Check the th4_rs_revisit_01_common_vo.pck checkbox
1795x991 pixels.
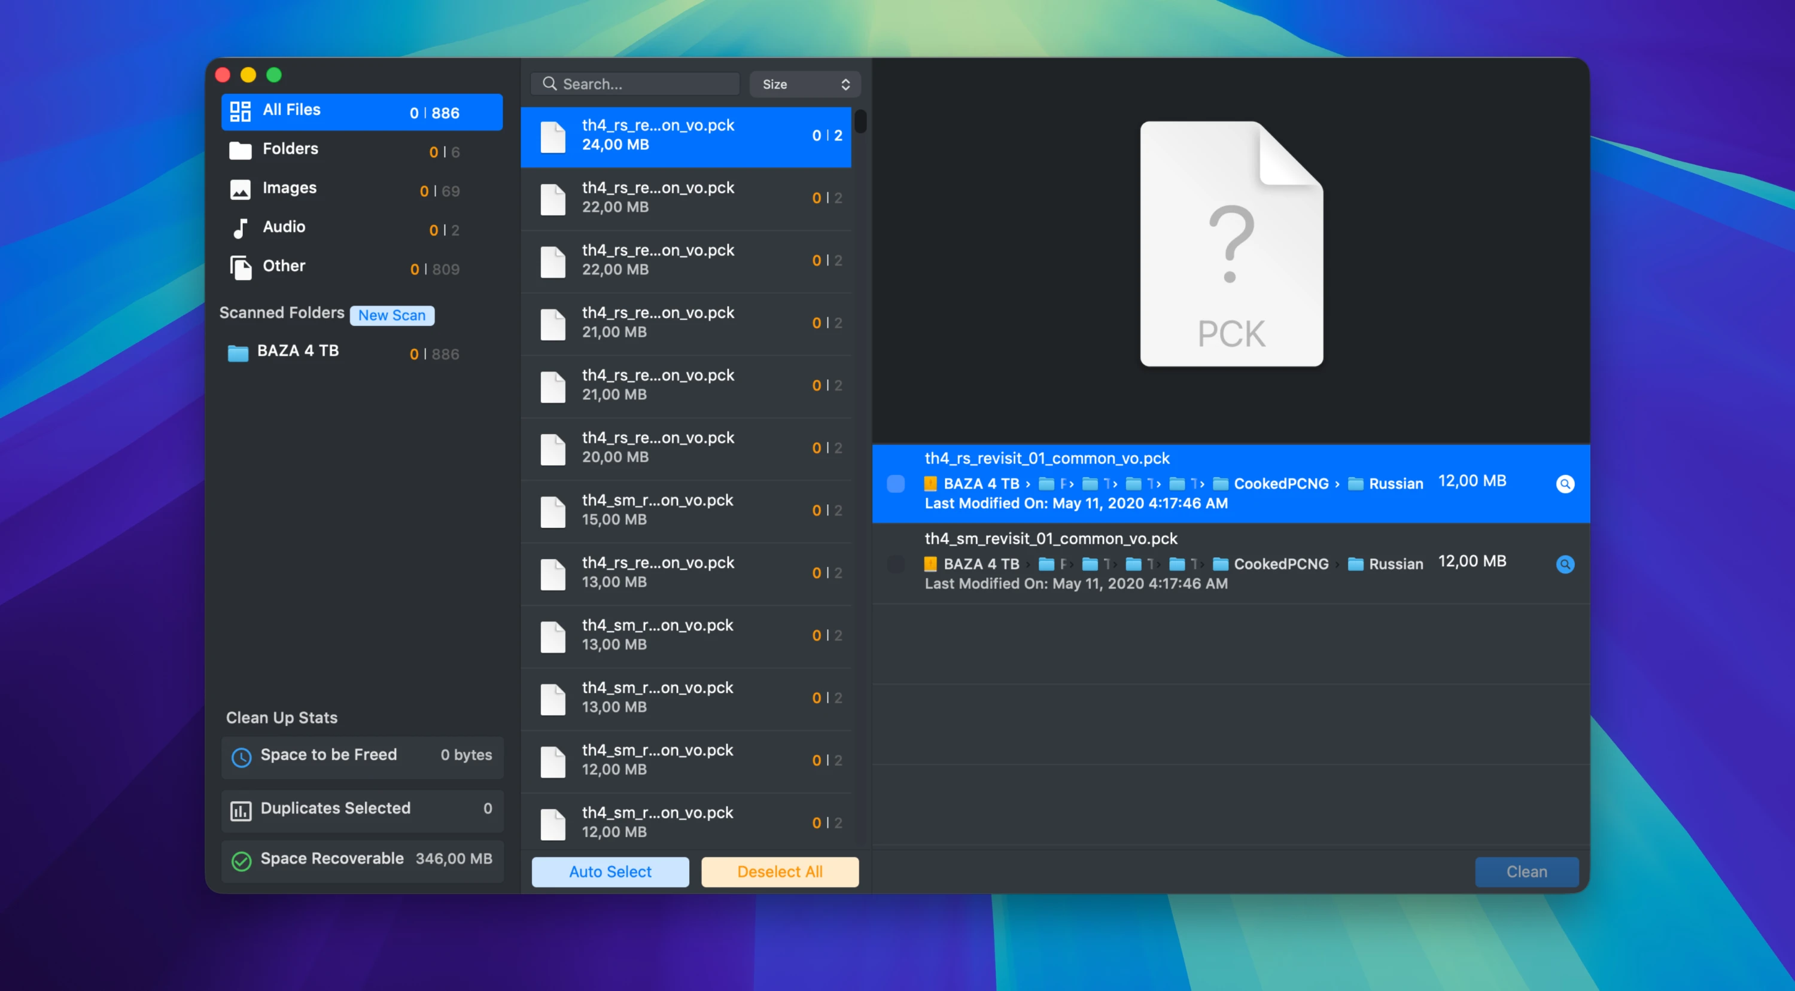pyautogui.click(x=896, y=484)
